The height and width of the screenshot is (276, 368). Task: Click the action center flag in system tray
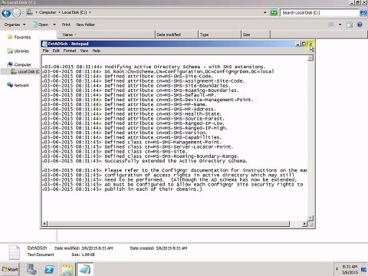(363, 269)
